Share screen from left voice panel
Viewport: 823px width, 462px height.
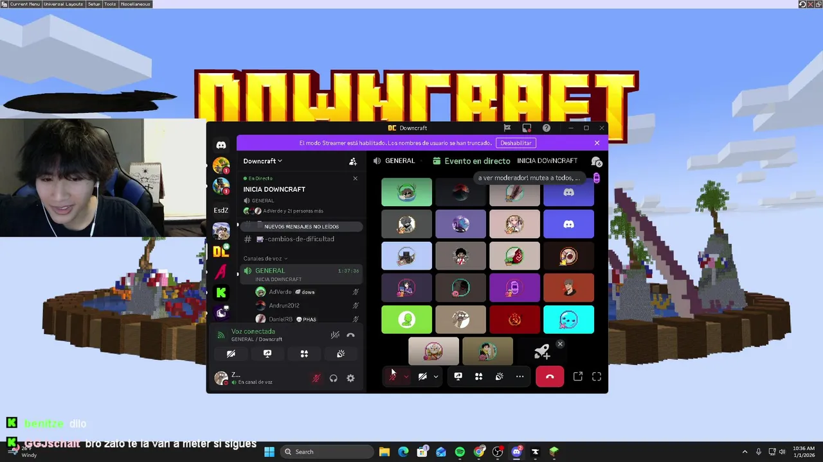267,354
